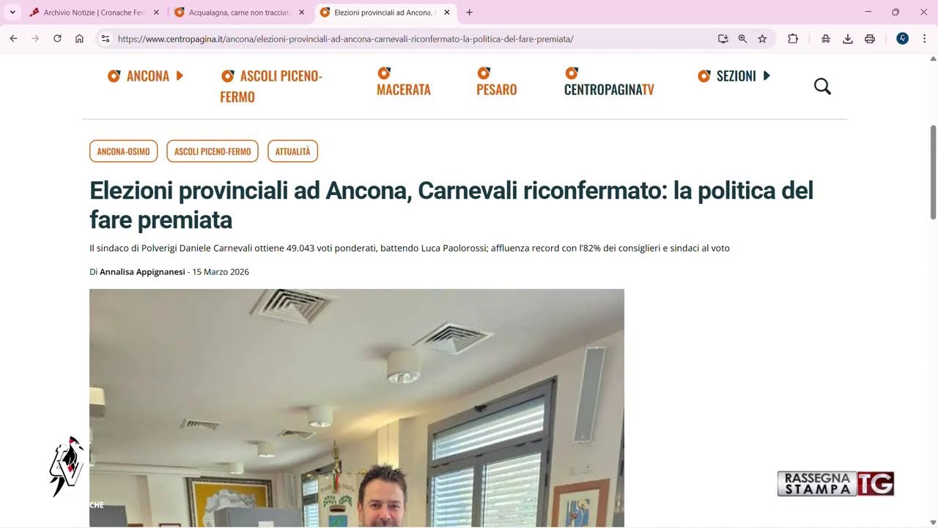Expand the Ancona menu arrow
938x528 pixels.
(180, 76)
